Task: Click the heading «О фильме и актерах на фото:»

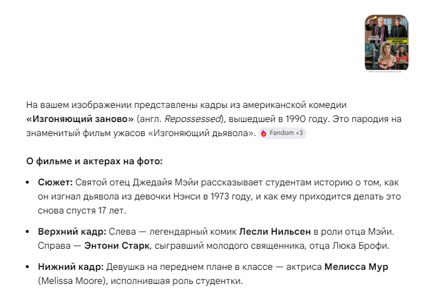Action: tap(94, 161)
